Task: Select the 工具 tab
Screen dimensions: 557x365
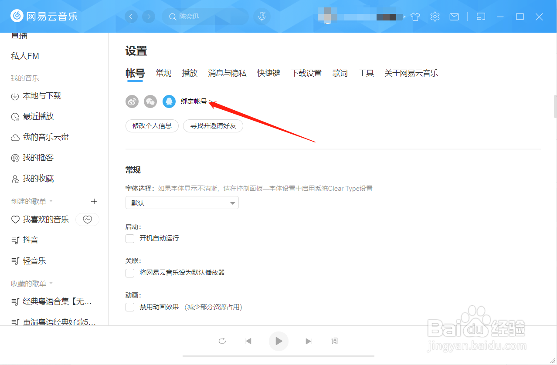Action: [x=366, y=73]
